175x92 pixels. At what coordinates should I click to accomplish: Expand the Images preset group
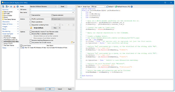point(18,27)
